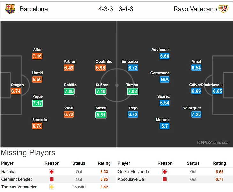This screenshot has width=233, height=192.
Task: Click Rafinha's red cross injury icon
Action: tap(52, 172)
